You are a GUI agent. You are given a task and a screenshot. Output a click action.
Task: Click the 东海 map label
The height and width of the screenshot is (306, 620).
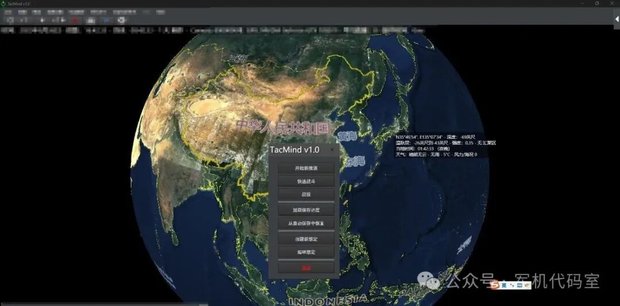pos(355,161)
